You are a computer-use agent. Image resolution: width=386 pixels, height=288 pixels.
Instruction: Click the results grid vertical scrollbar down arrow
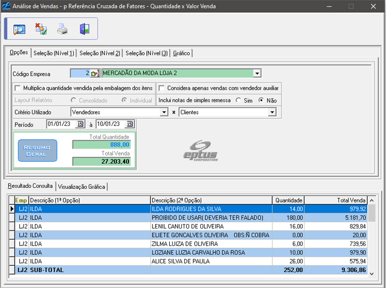[x=372, y=274]
